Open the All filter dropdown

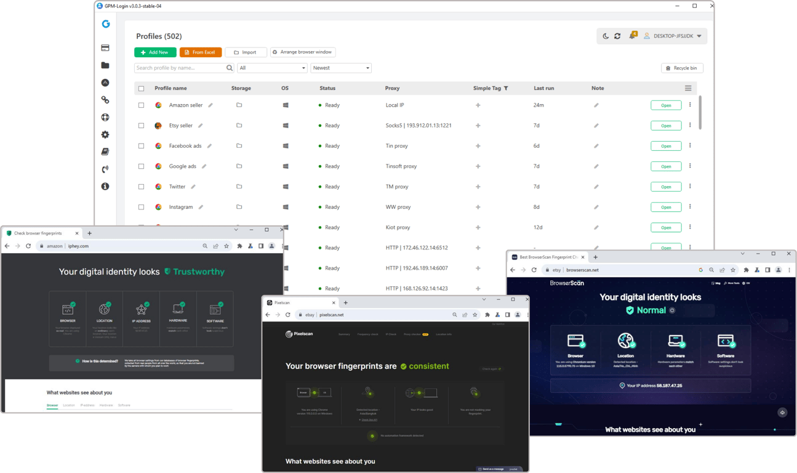click(272, 68)
